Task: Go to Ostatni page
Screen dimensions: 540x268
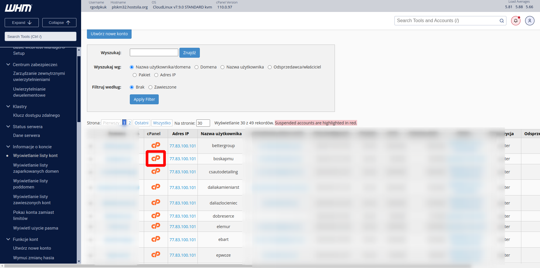Action: [141, 123]
